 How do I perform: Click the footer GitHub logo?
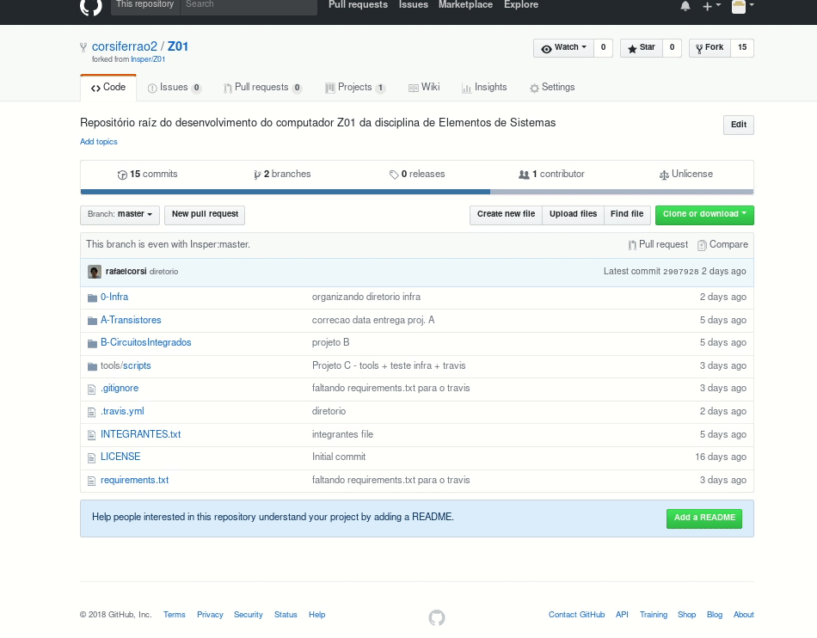pyautogui.click(x=437, y=617)
